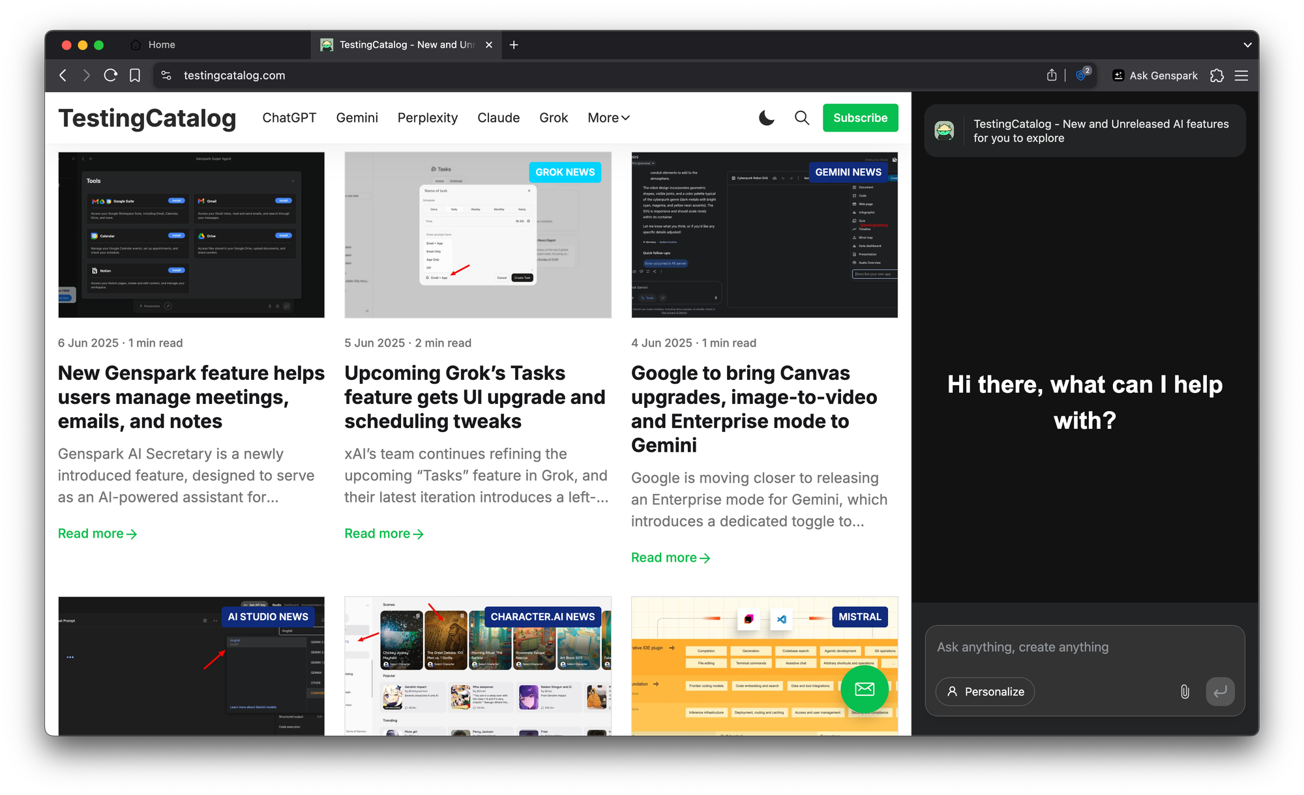Screen dimensions: 1304x795
Task: Open the browser hamburger menu
Action: coord(1241,76)
